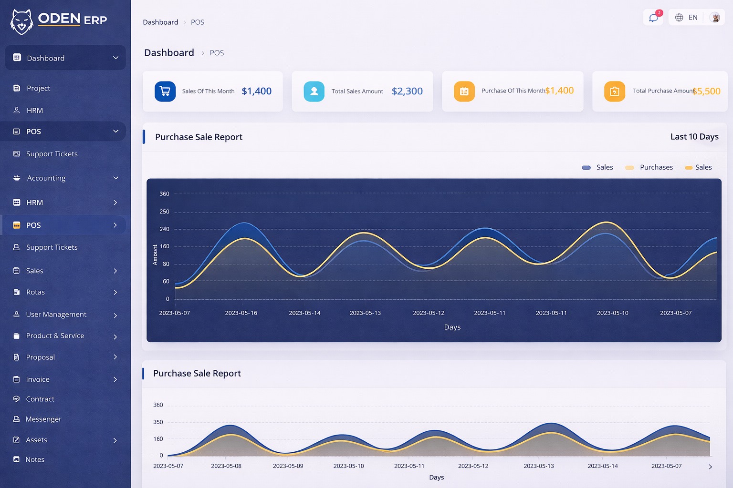733x488 pixels.
Task: Expand the Sales submenu
Action: coord(34,270)
